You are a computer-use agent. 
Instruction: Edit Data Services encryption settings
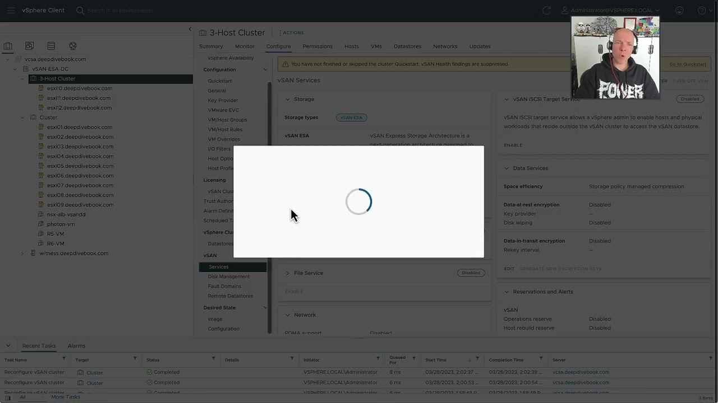point(509,269)
